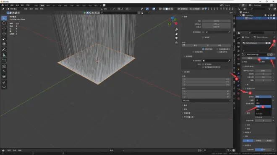Image resolution: width=277 pixels, height=155 pixels.
Task: Open Tool properties tab icon
Action: (238, 38)
